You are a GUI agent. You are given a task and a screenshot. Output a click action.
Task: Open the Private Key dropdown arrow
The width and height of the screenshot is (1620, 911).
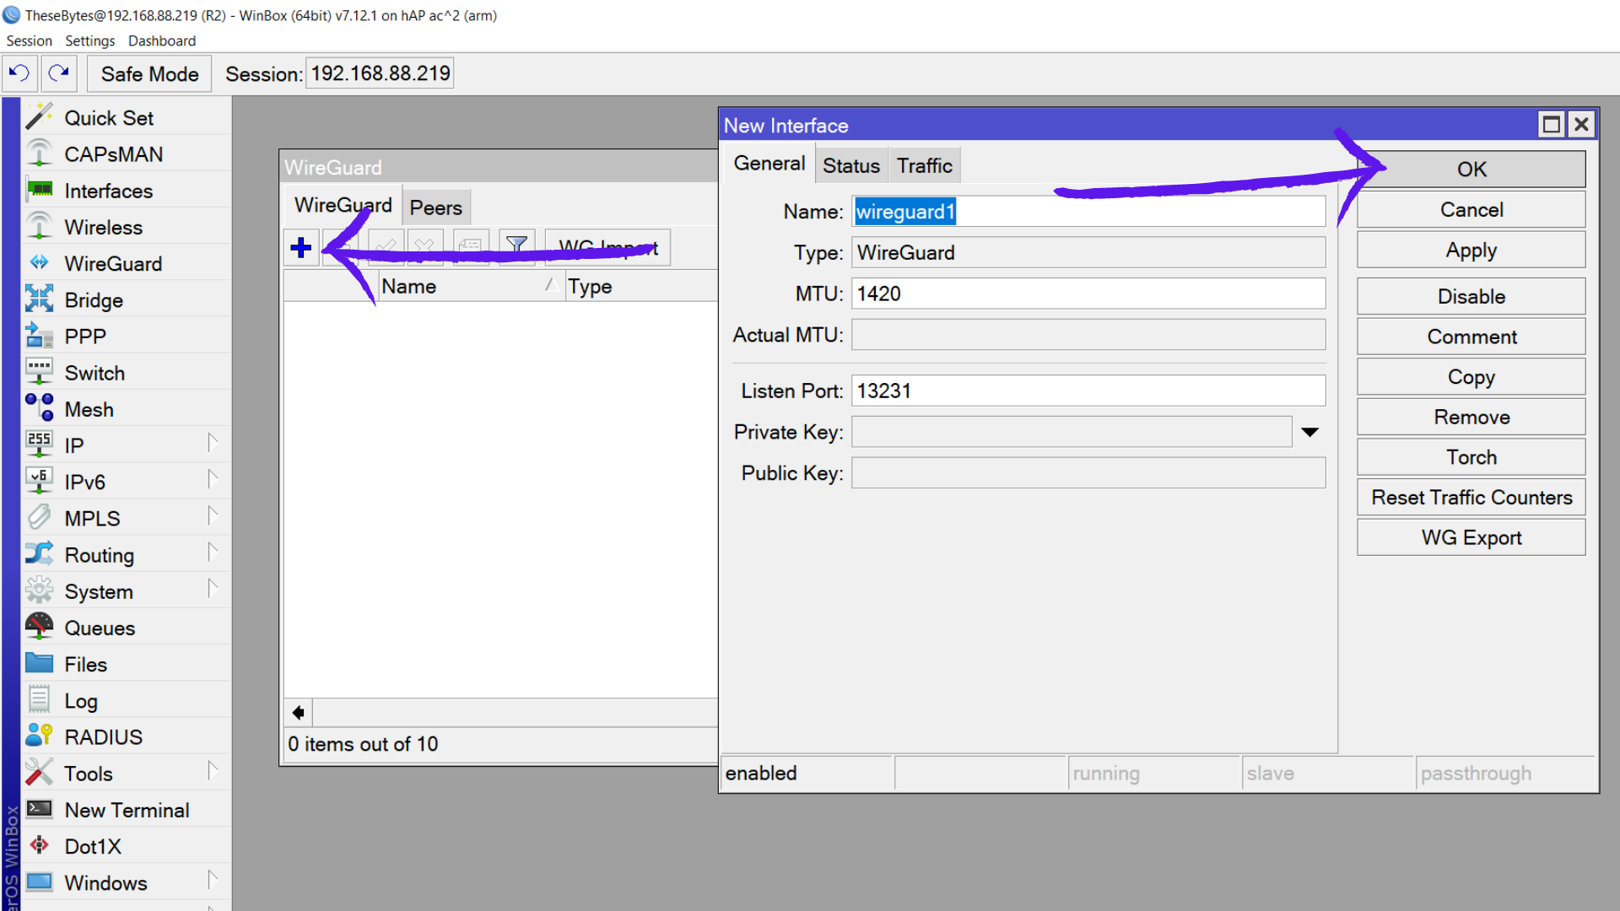pos(1309,431)
